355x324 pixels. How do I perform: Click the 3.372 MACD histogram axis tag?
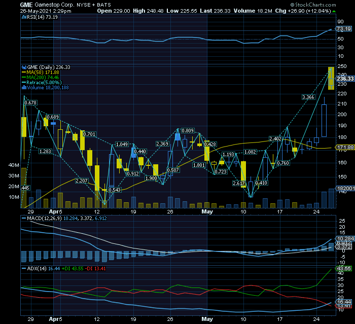pos(344,246)
